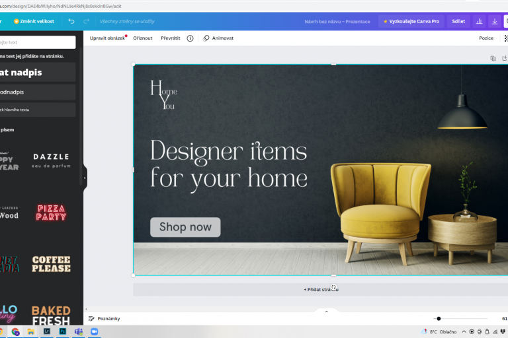Select the DAZZLE eau de parfum font combo
The width and height of the screenshot is (508, 338).
51,161
